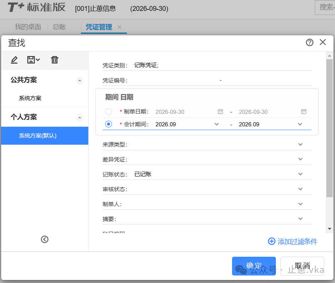Click the vertical scrollbar thumb

pyautogui.click(x=329, y=128)
